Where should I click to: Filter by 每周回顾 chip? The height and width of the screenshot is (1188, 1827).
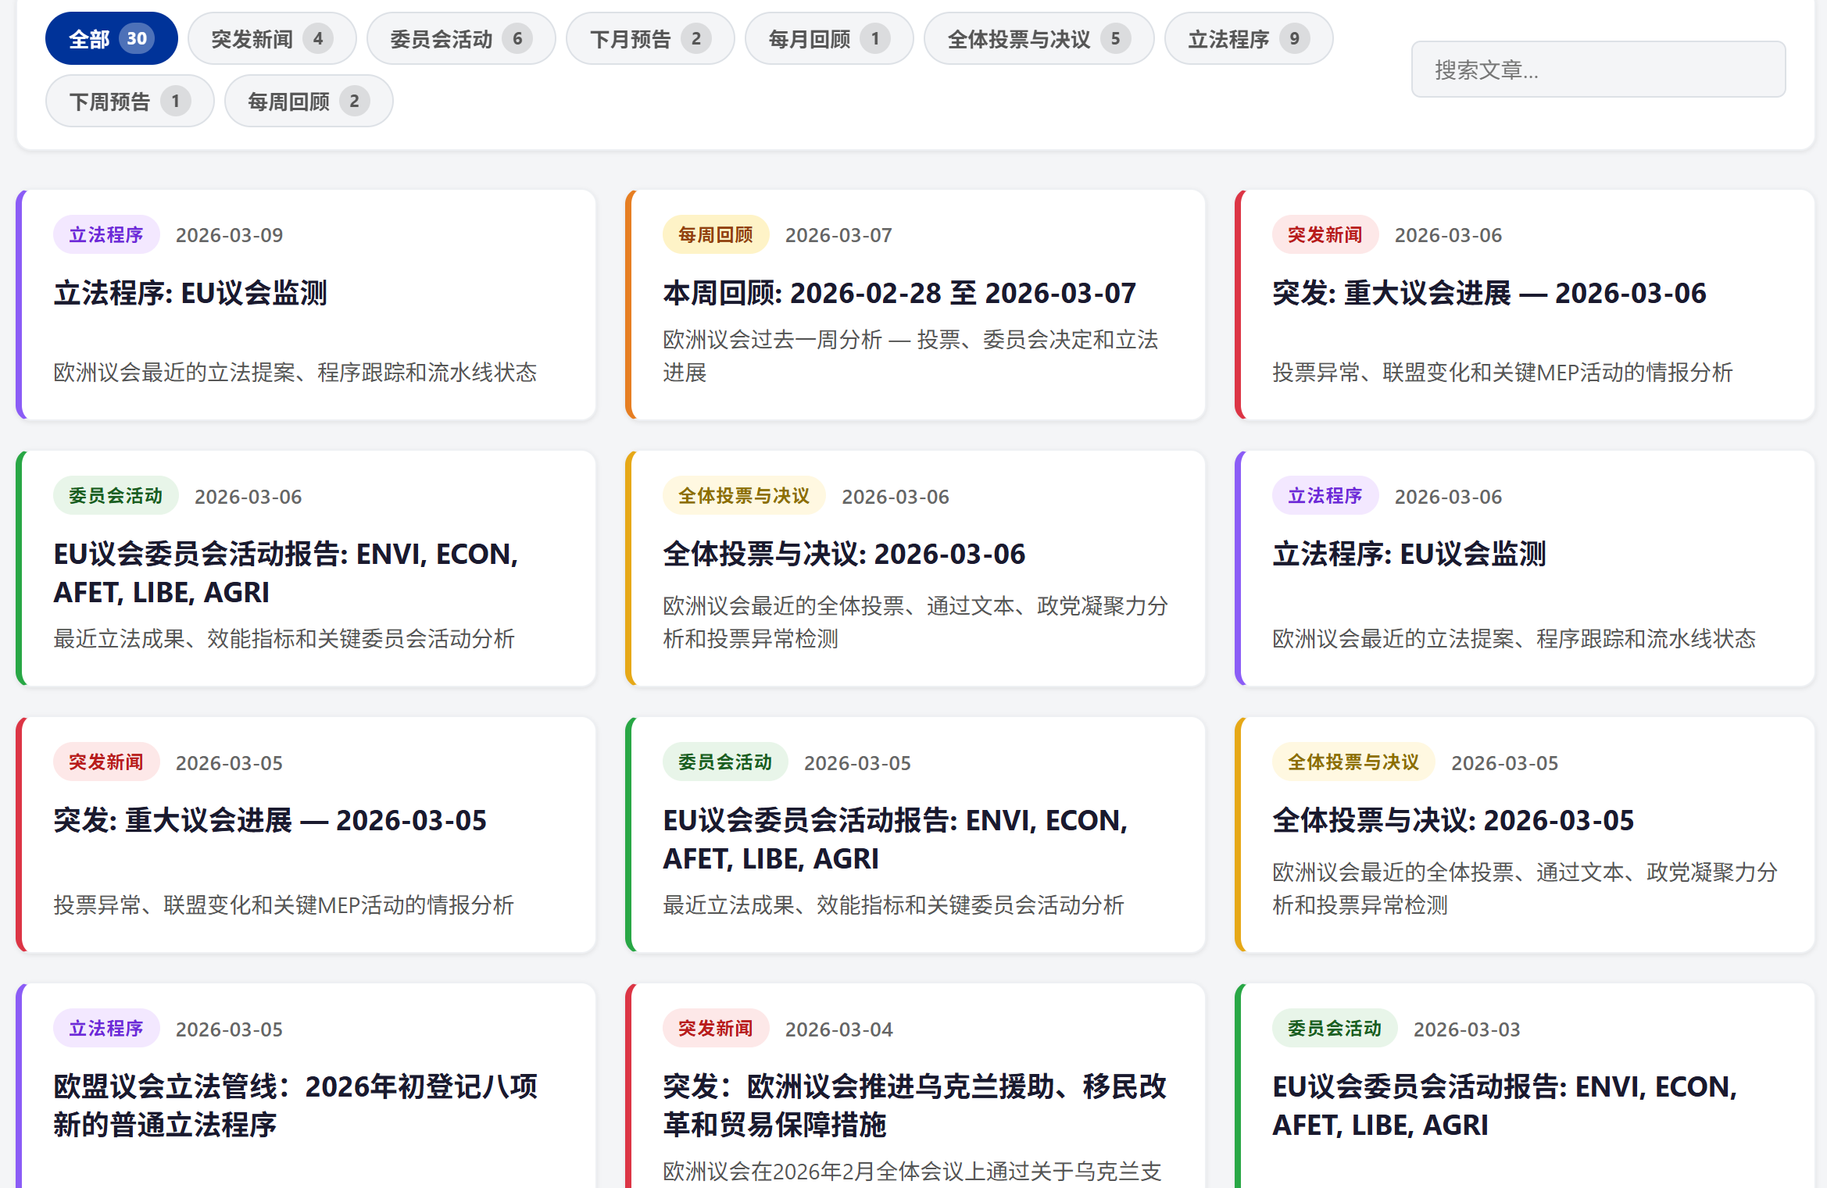[x=308, y=101]
